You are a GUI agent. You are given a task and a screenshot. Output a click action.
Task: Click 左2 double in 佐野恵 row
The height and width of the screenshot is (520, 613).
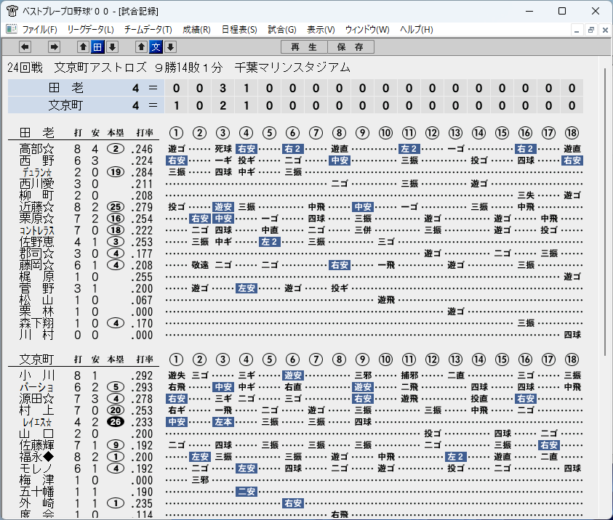point(269,242)
